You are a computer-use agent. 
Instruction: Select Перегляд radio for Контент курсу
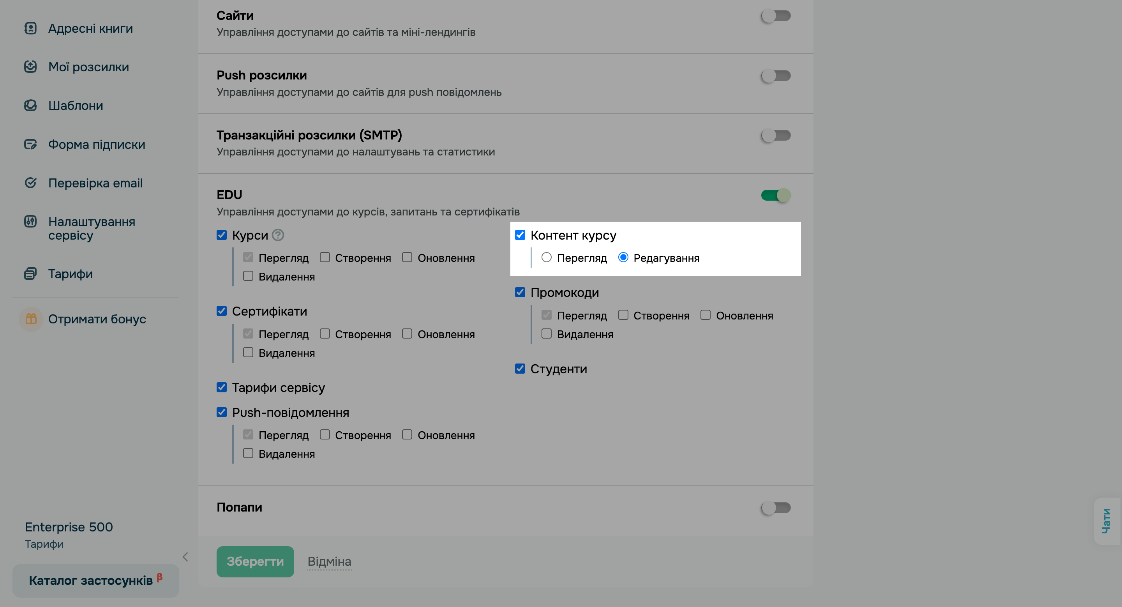546,258
